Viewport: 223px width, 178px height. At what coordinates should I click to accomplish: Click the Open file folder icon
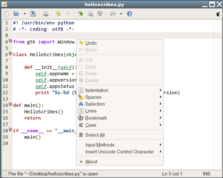click(x=16, y=14)
